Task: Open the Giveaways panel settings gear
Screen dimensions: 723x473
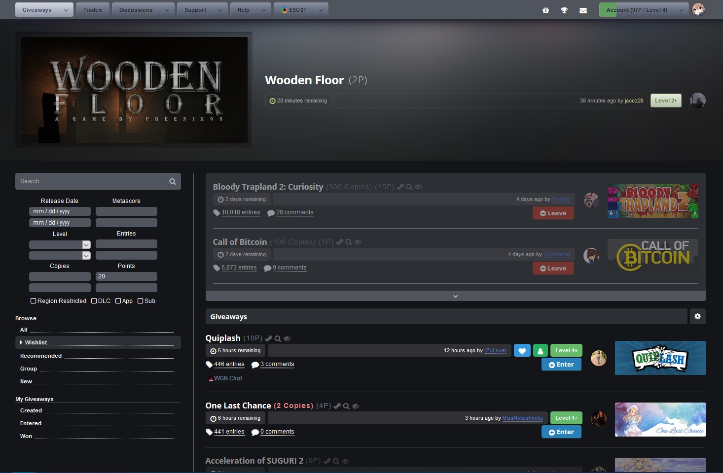Action: coord(698,316)
